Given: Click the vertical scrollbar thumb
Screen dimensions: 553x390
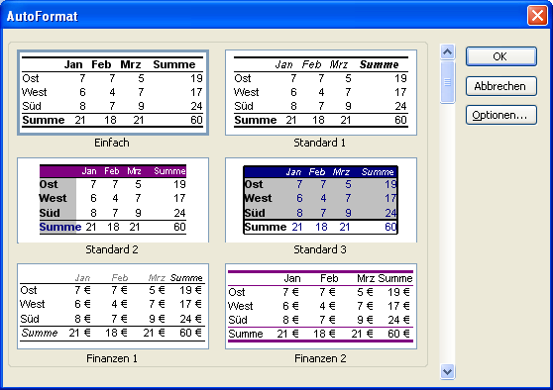Looking at the screenshot, I should (448, 82).
